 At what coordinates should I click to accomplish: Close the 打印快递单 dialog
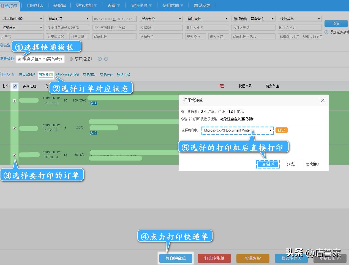point(323,100)
